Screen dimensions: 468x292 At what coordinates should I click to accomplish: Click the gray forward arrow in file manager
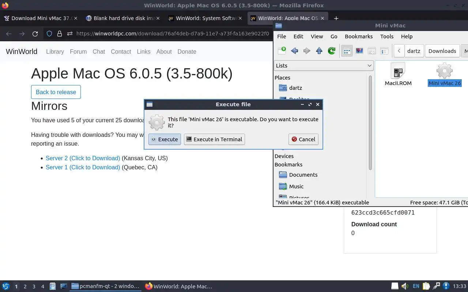[307, 51]
